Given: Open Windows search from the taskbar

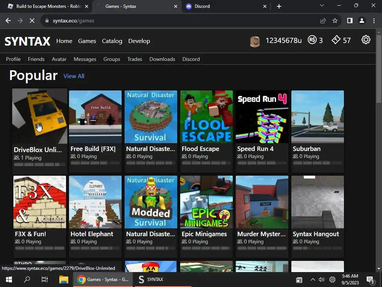Looking at the screenshot, I should (x=27, y=280).
